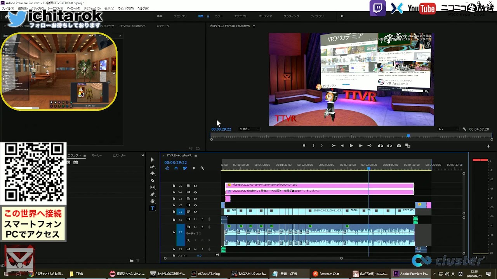497x279 pixels.
Task: Select logoONLY.psd clip on V5
Action: [320, 185]
